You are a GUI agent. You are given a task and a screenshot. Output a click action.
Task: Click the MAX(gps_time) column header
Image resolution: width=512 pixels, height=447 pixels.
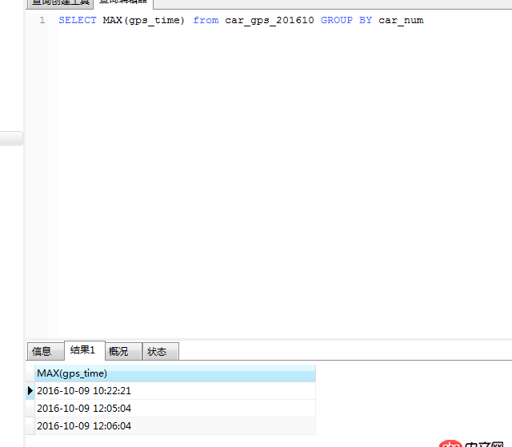(x=175, y=373)
